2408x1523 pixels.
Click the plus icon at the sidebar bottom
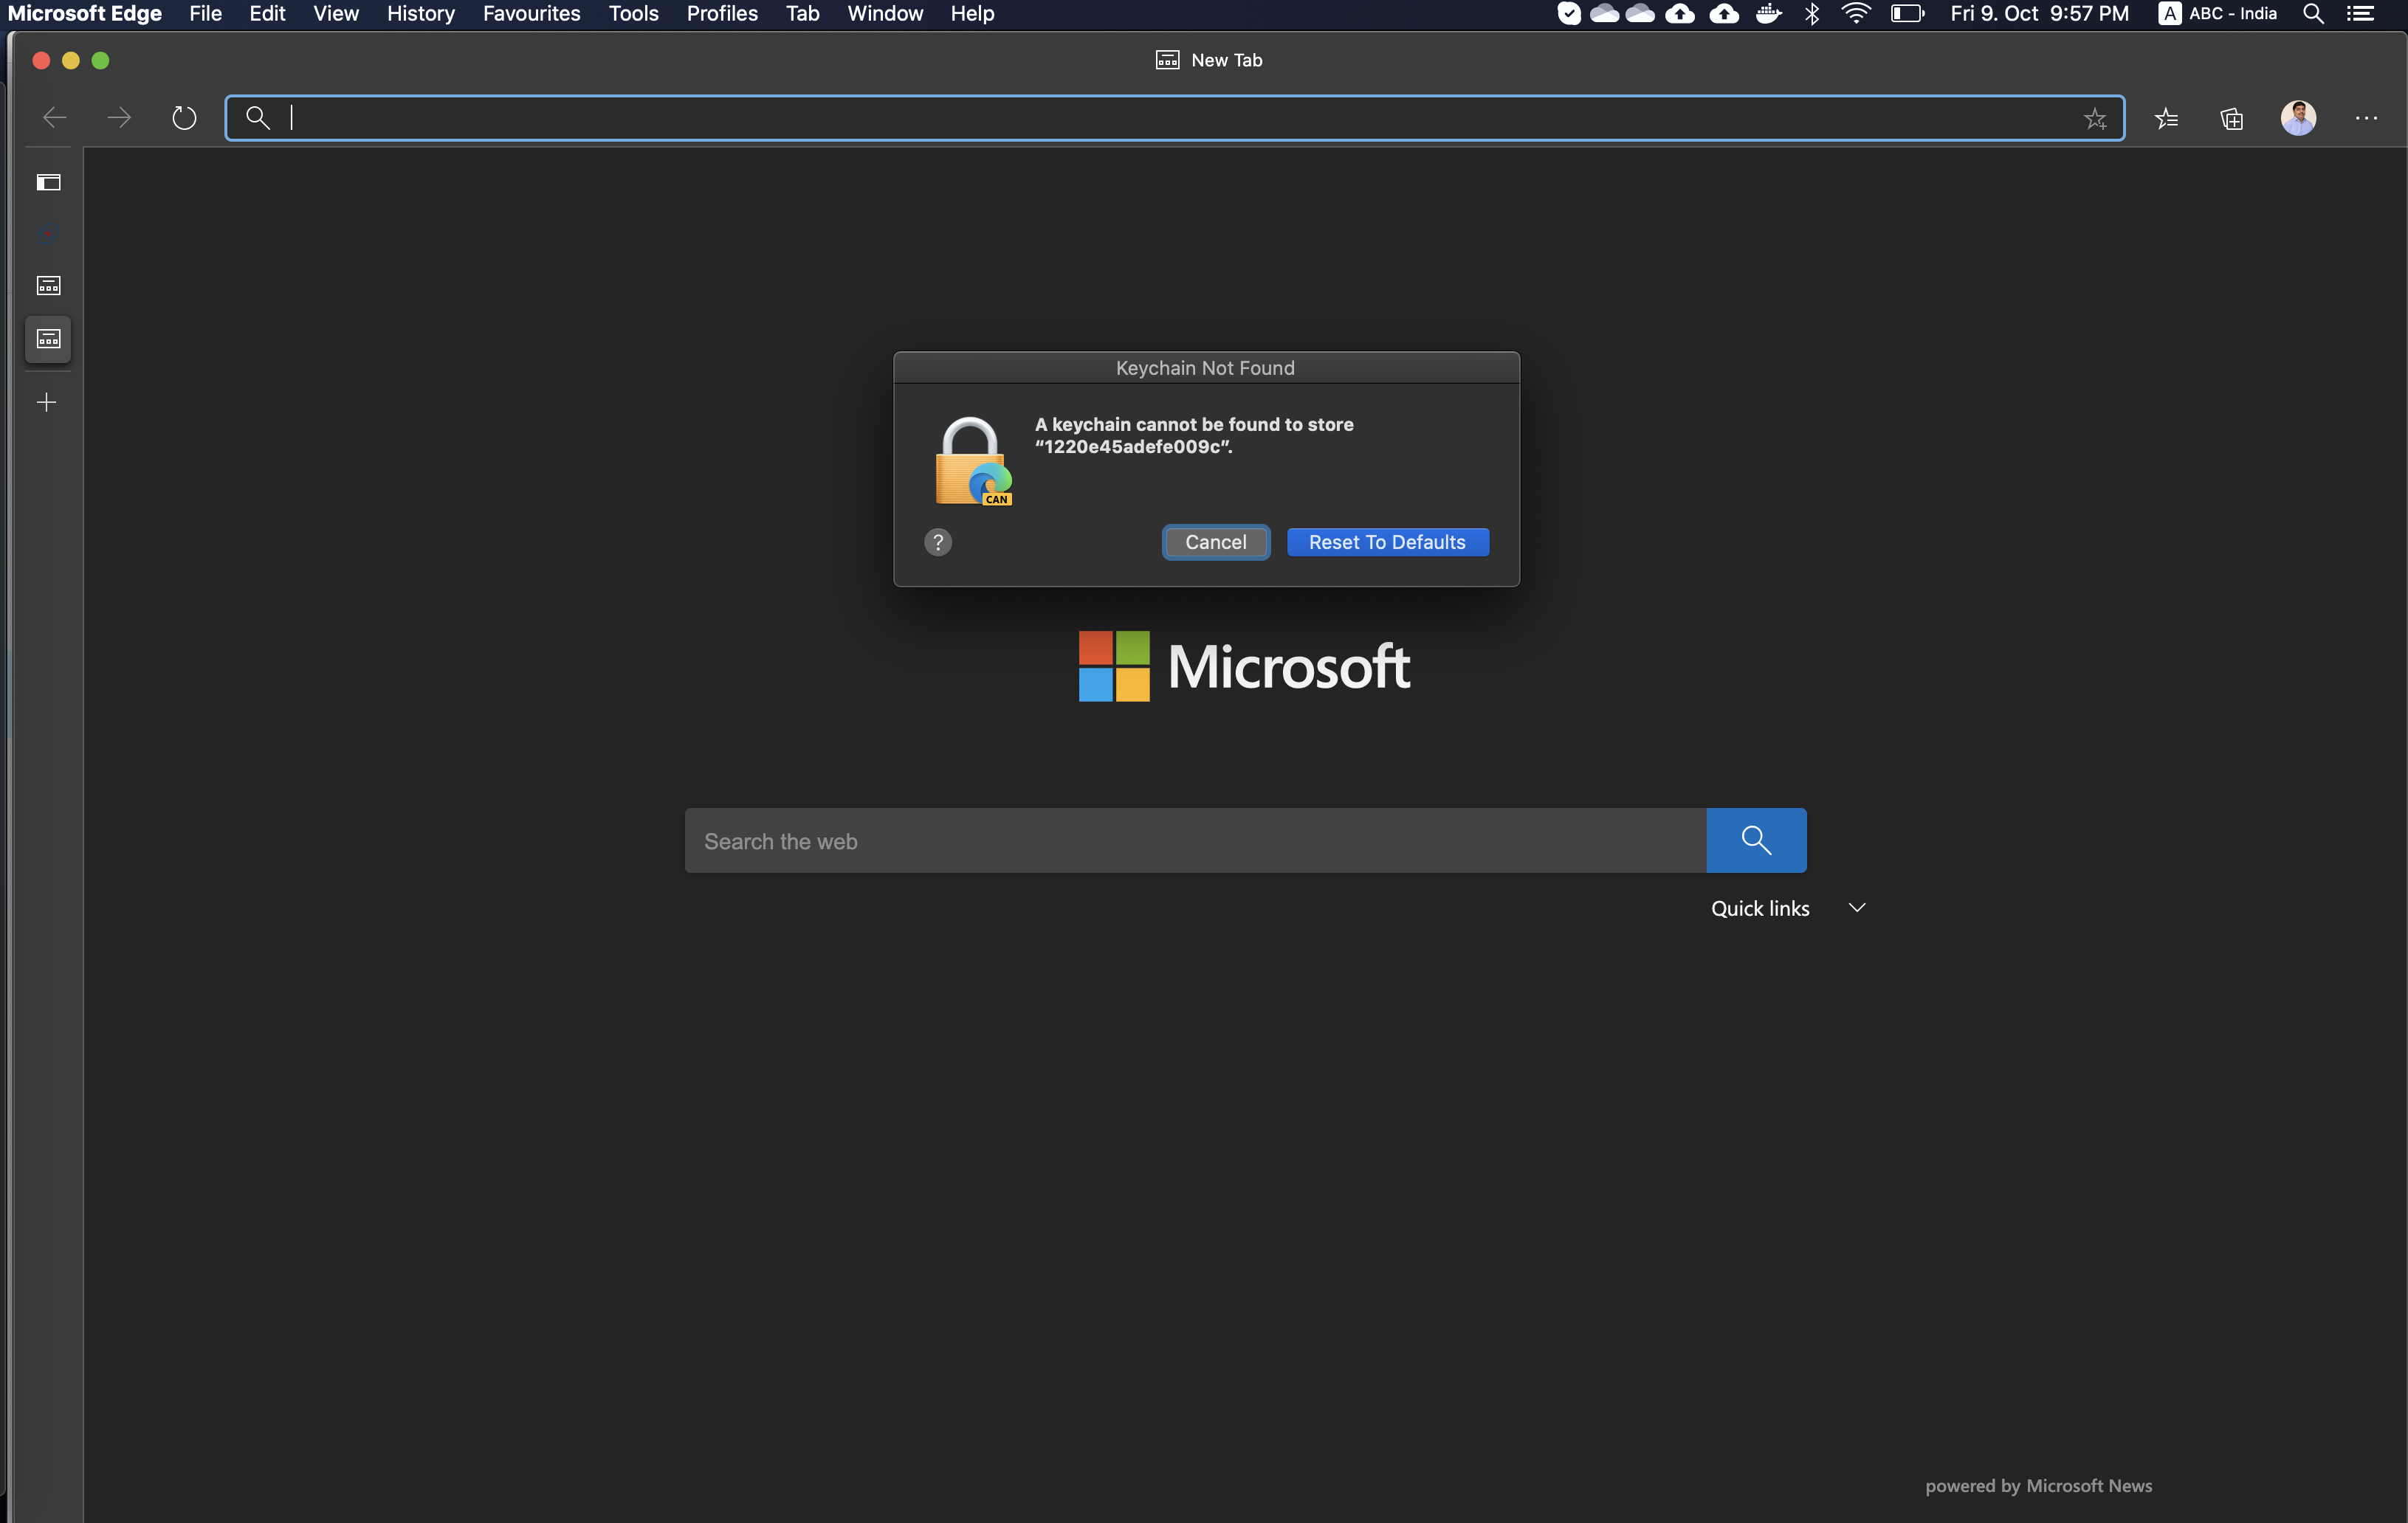(46, 401)
